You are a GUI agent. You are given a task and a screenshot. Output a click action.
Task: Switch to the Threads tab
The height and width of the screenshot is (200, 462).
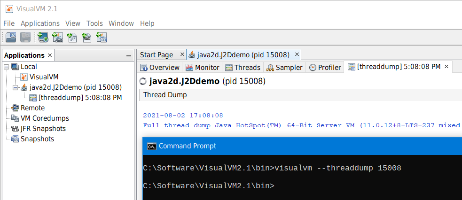click(243, 67)
